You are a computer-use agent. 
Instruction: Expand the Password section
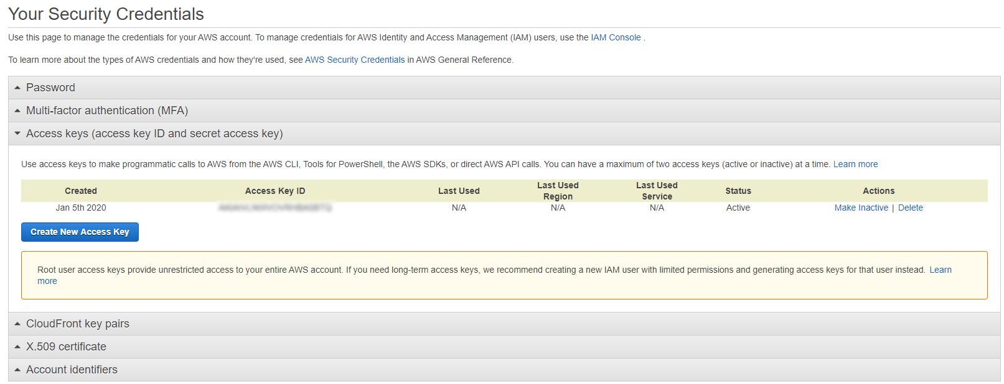point(50,87)
